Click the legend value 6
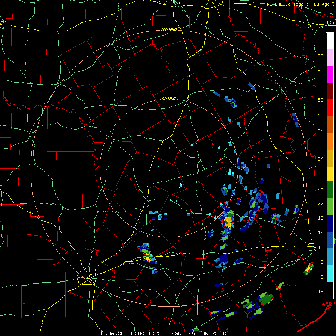 [x=322, y=262]
